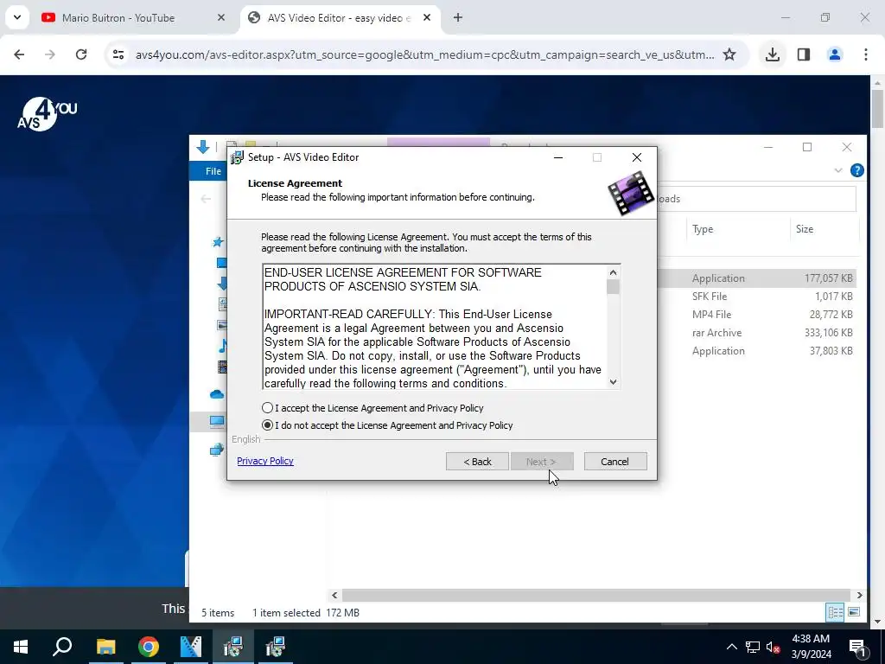The width and height of the screenshot is (885, 664).
Task: Open Videos folder icon in Explorer sidebar
Action: coord(222,367)
